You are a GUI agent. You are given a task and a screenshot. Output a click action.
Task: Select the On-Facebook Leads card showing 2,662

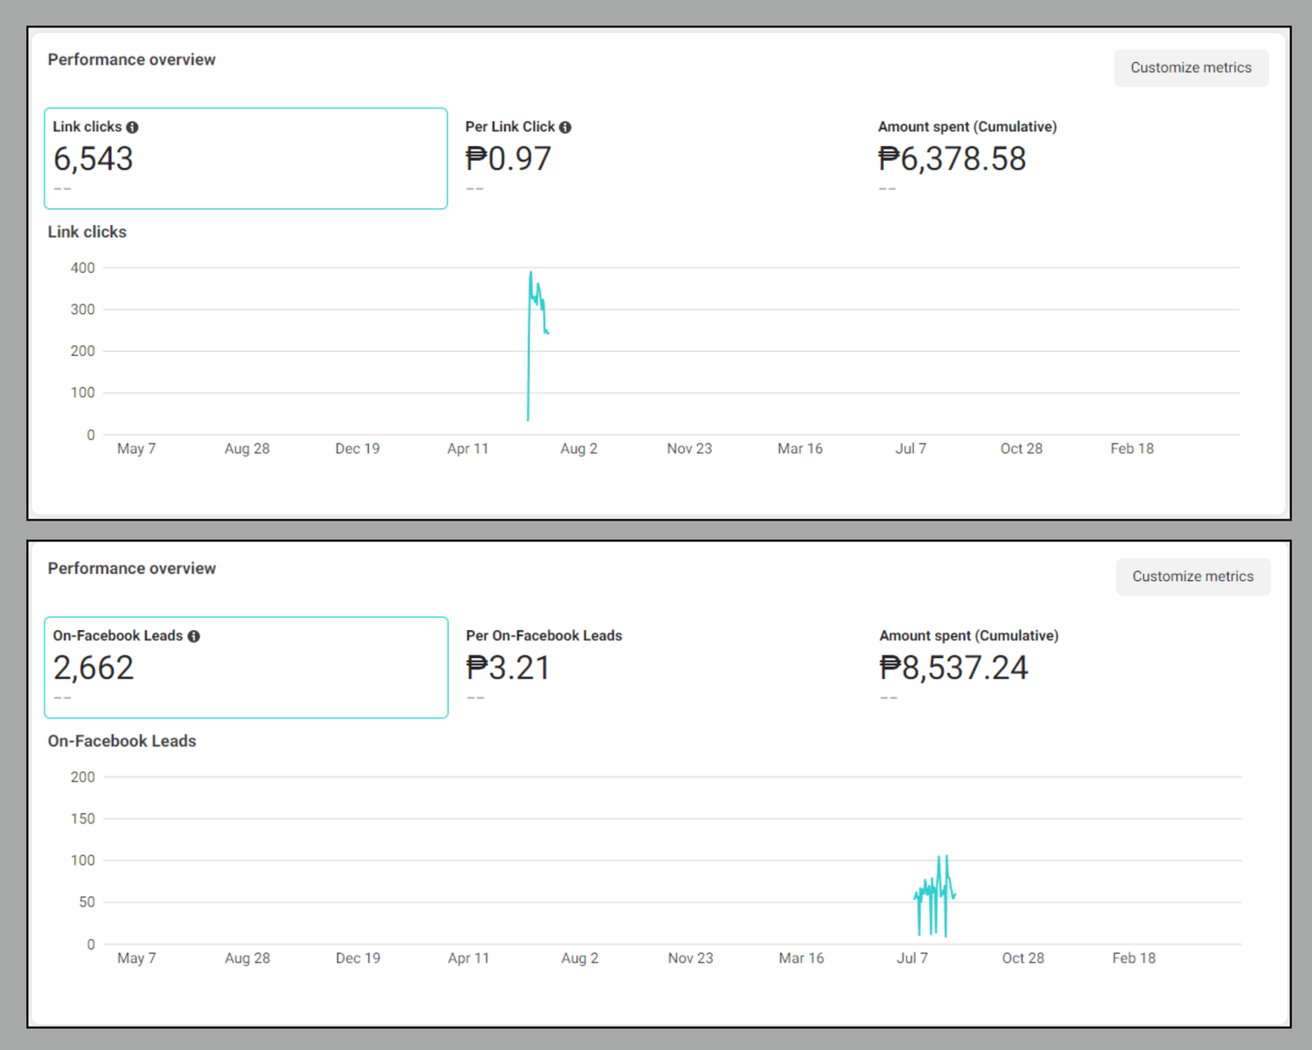point(246,668)
